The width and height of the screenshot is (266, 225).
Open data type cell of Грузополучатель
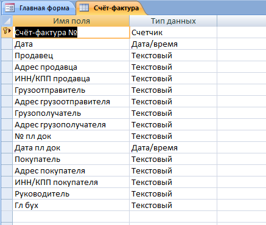[173, 113]
